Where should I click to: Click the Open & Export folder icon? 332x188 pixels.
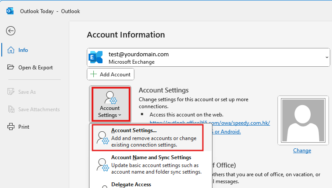(x=10, y=68)
